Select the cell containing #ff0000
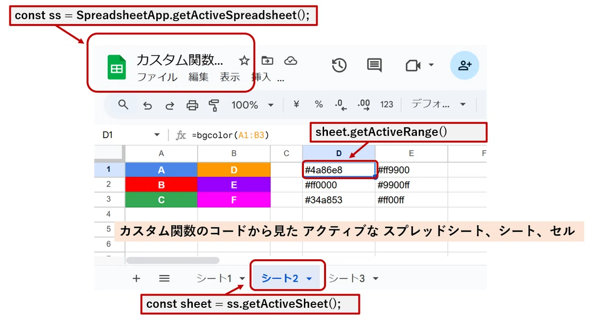This screenshot has height=327, width=590. [x=339, y=185]
